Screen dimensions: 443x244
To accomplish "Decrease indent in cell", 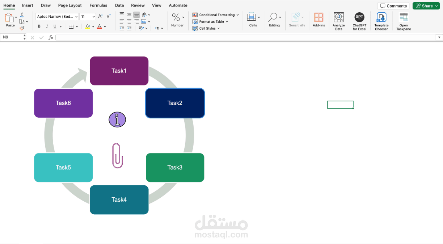I will click(122, 28).
